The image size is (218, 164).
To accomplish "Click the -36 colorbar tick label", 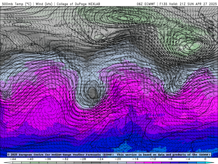I will [x=48, y=159].
